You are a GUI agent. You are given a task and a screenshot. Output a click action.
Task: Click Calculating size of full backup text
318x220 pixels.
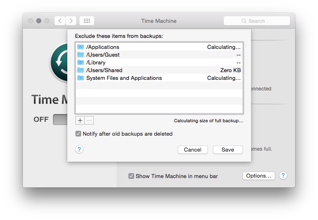point(208,121)
